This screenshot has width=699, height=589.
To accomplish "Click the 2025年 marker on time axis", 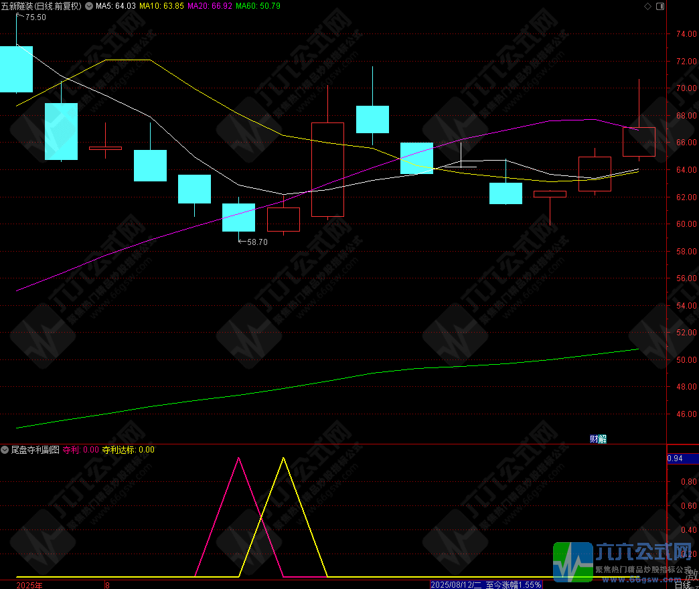I will click(x=29, y=584).
